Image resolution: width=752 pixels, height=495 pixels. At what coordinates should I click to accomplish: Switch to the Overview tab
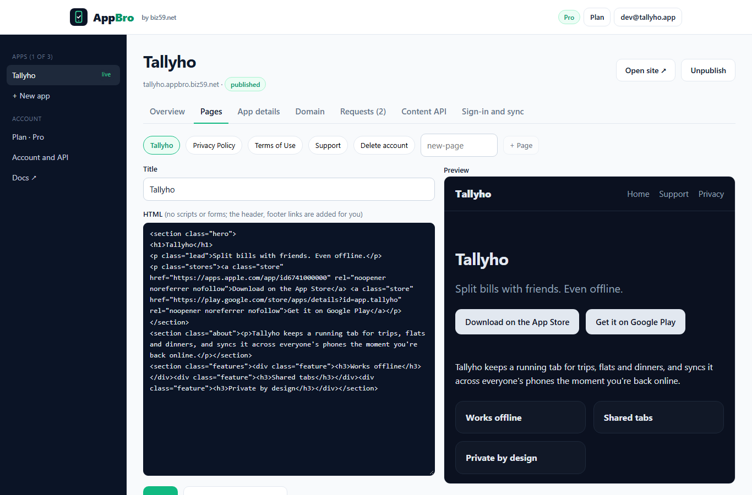click(167, 112)
